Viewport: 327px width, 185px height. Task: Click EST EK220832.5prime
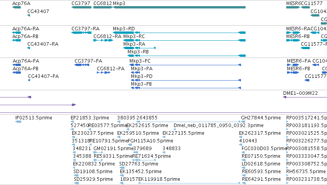75,168
